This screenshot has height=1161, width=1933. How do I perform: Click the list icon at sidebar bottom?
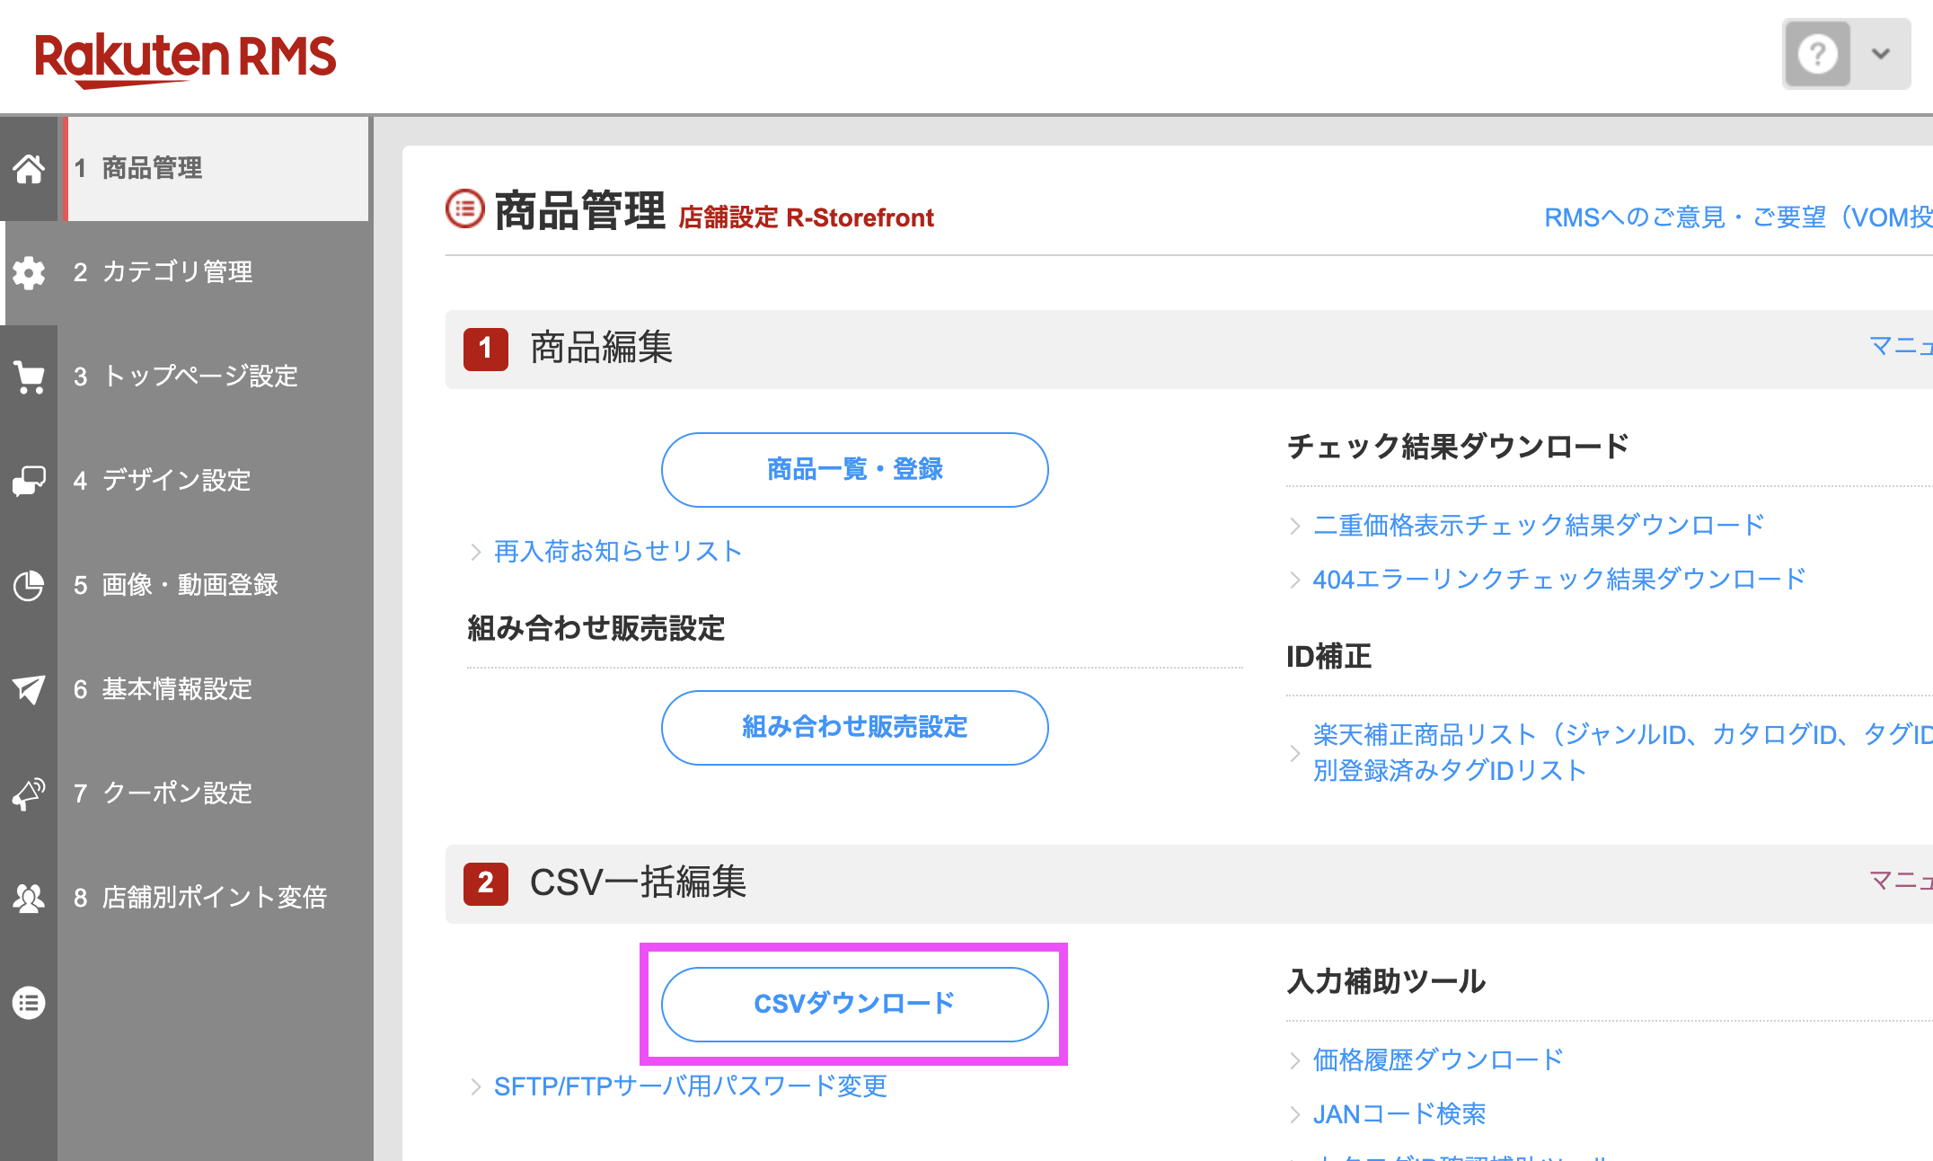pos(29,1003)
